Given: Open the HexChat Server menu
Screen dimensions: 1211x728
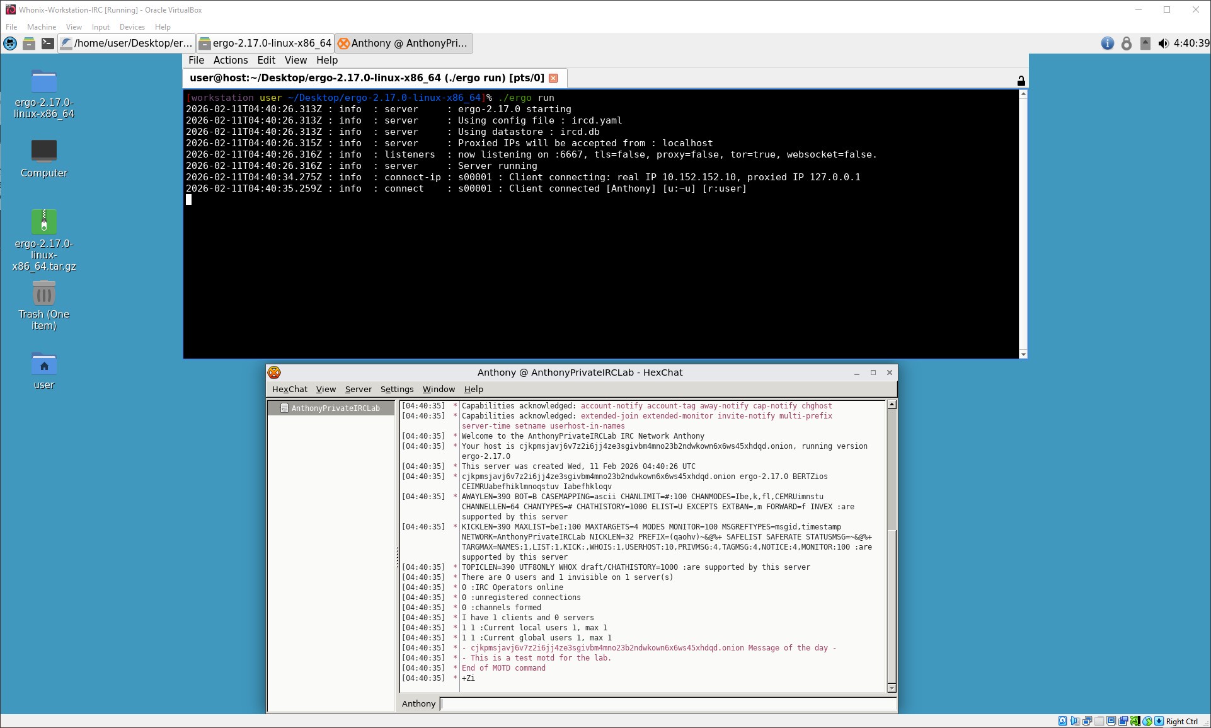Looking at the screenshot, I should click(x=358, y=390).
